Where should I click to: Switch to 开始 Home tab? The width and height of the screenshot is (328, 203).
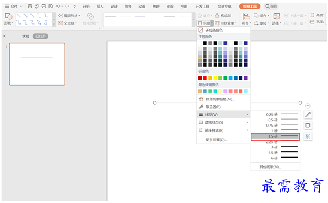point(86,7)
